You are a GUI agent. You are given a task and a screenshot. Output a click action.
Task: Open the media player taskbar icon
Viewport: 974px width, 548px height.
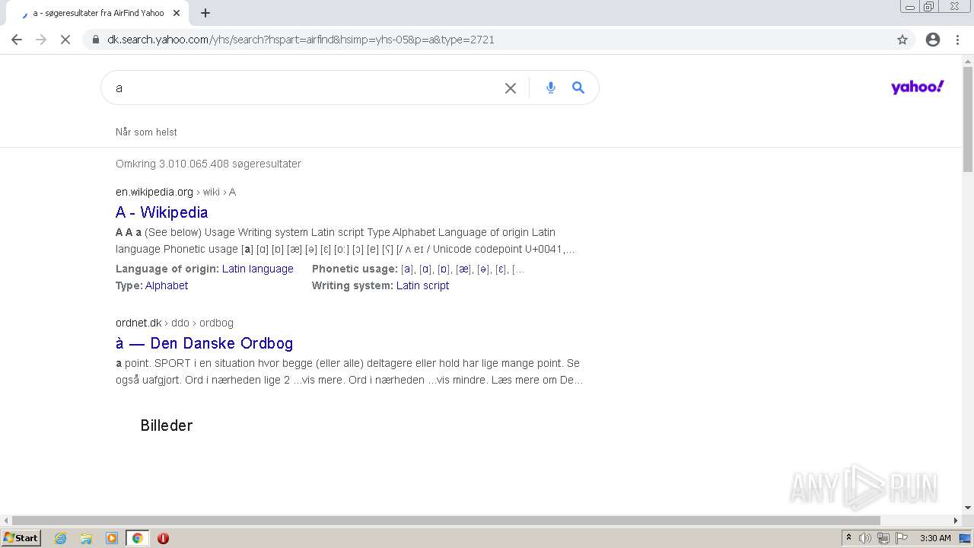[112, 538]
